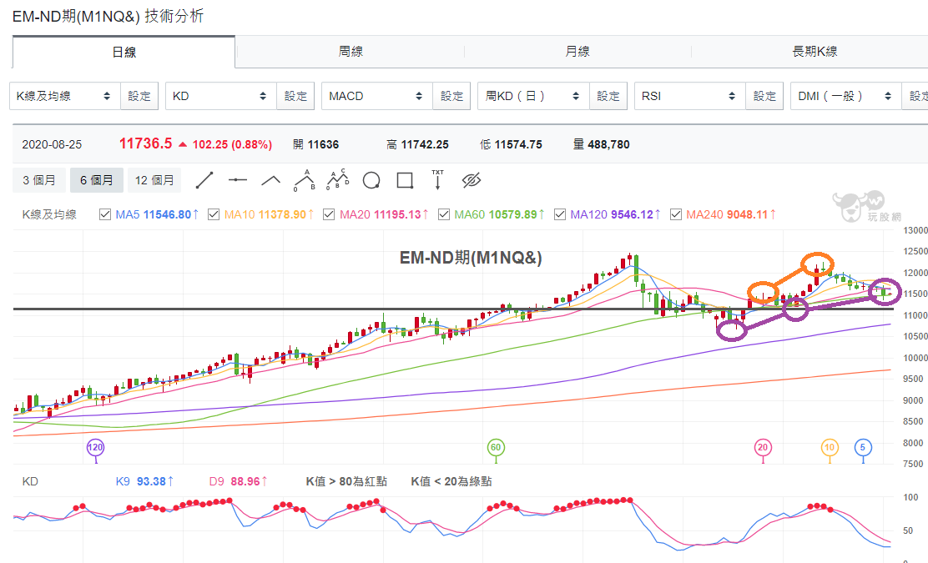Select the horizontal line drawing tool
This screenshot has width=928, height=563.
click(x=237, y=180)
